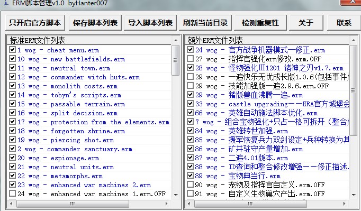Uncheck 18 wog - forgotten shrine.erm
Screen dimensions: 361x211
12,131
